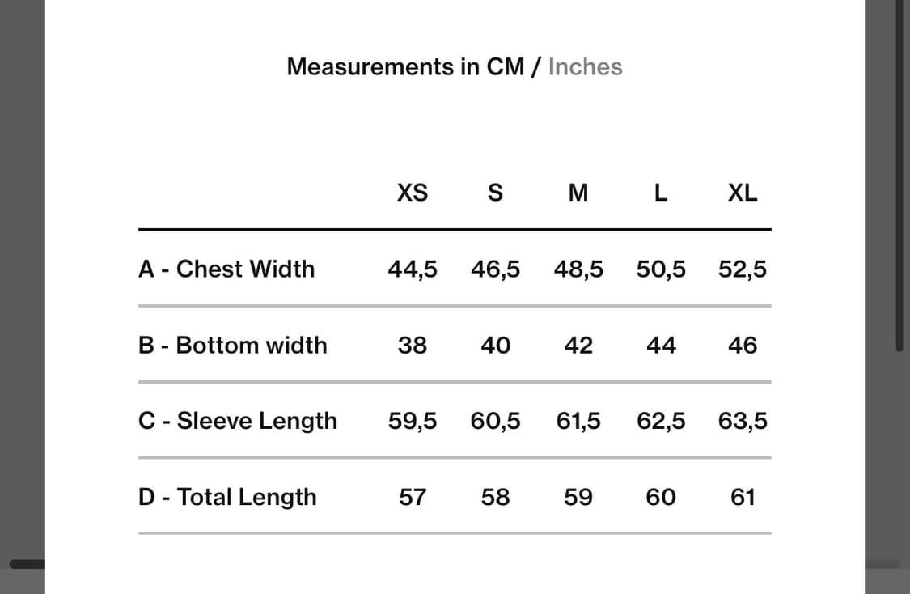Select Total Length value 60 for L
This screenshot has width=910, height=594.
(661, 497)
